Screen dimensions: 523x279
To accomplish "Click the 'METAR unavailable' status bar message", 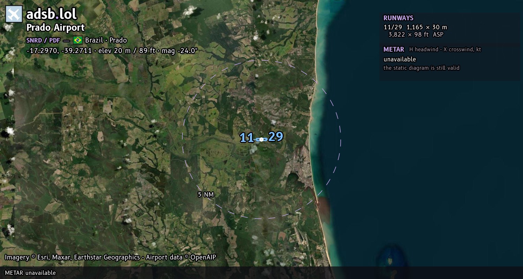I will click(30, 273).
